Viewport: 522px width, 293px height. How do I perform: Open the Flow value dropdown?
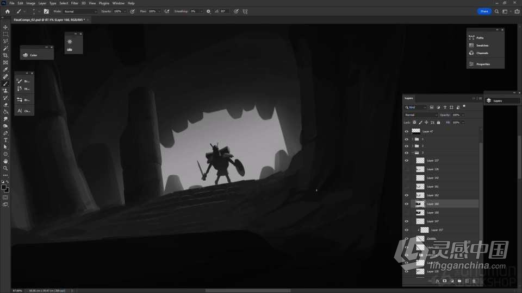[159, 11]
